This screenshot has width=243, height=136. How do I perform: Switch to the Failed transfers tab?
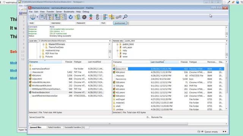pyautogui.click(x=54, y=127)
